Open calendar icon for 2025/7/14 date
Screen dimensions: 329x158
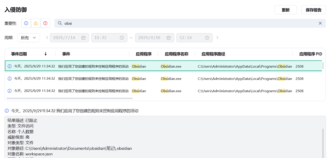pos(83,38)
